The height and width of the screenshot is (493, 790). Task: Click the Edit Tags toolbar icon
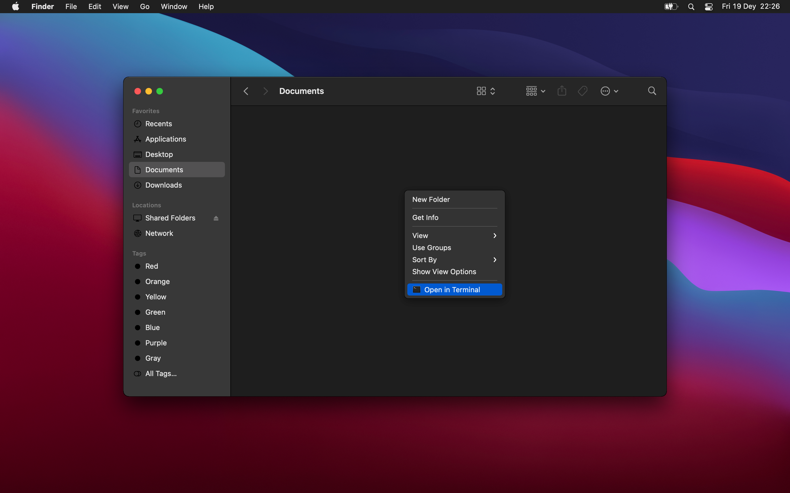(582, 91)
